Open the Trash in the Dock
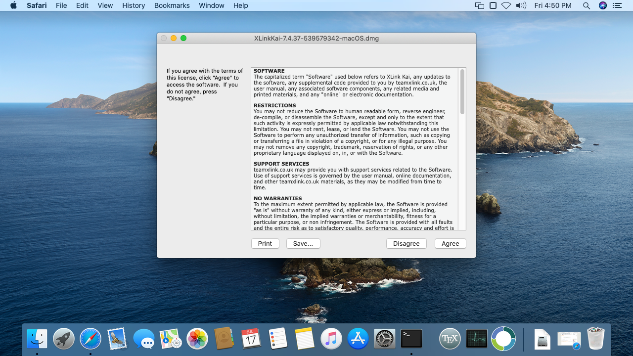The width and height of the screenshot is (633, 356). click(595, 339)
